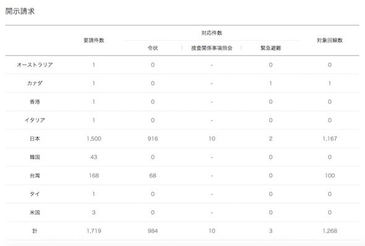Select the タイ row label
The image size is (365, 246).
point(35,194)
